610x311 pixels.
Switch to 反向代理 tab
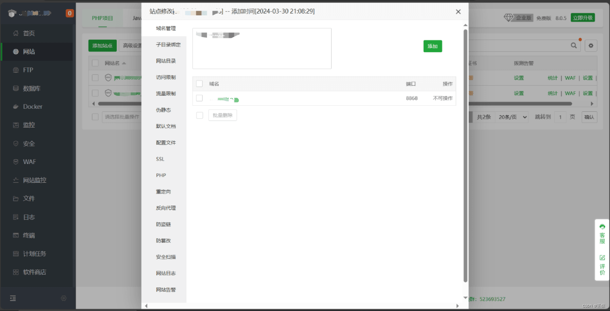coord(166,208)
